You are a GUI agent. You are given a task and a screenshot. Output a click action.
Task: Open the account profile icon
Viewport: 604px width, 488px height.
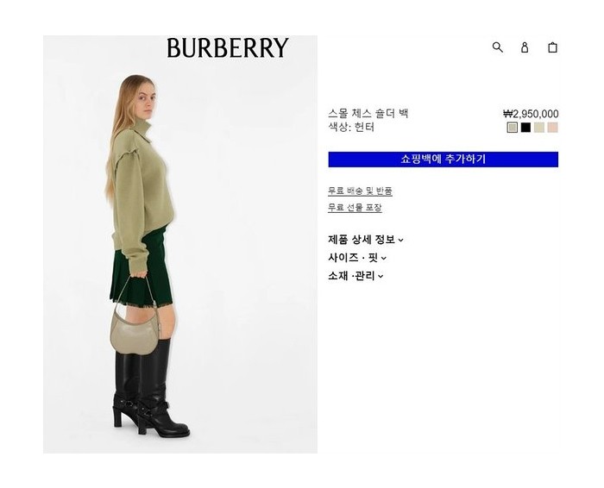point(525,47)
